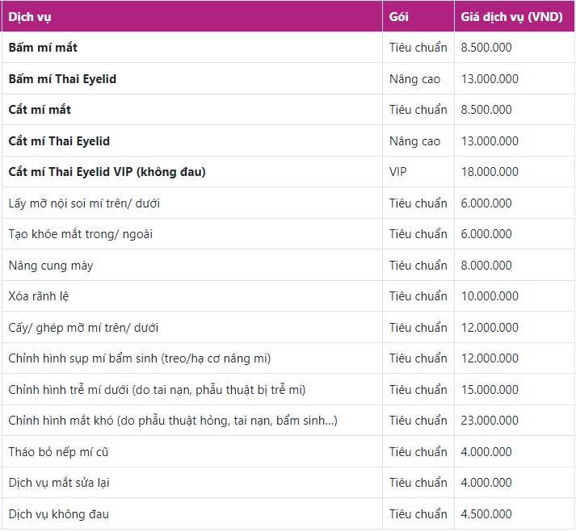The height and width of the screenshot is (532, 576).
Task: Click "Dịch vụ mắt sửa lại" row
Action: coord(58,483)
